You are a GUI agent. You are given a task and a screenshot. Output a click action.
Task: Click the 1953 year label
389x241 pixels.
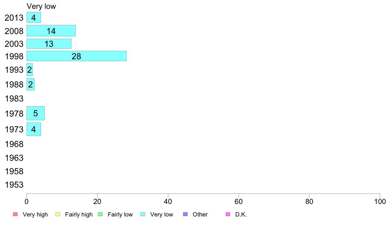pos(14,185)
